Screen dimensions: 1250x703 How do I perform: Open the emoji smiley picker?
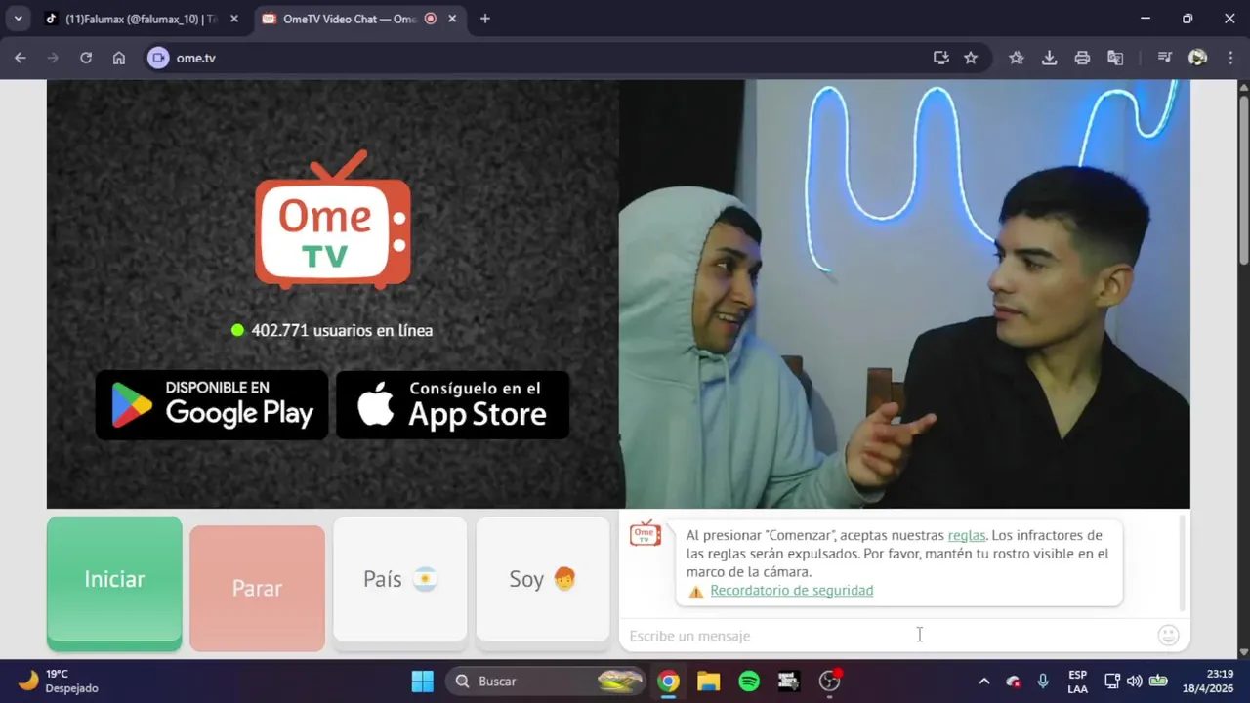[1168, 636]
